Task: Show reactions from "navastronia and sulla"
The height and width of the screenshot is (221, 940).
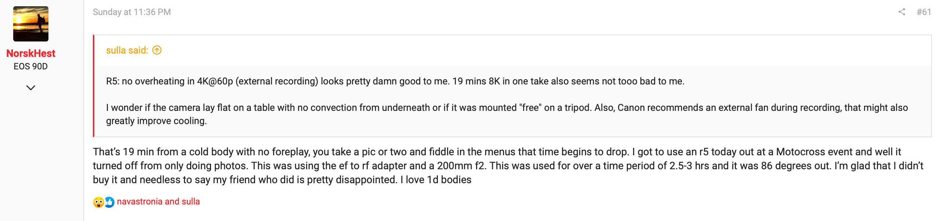Action: coord(158,202)
